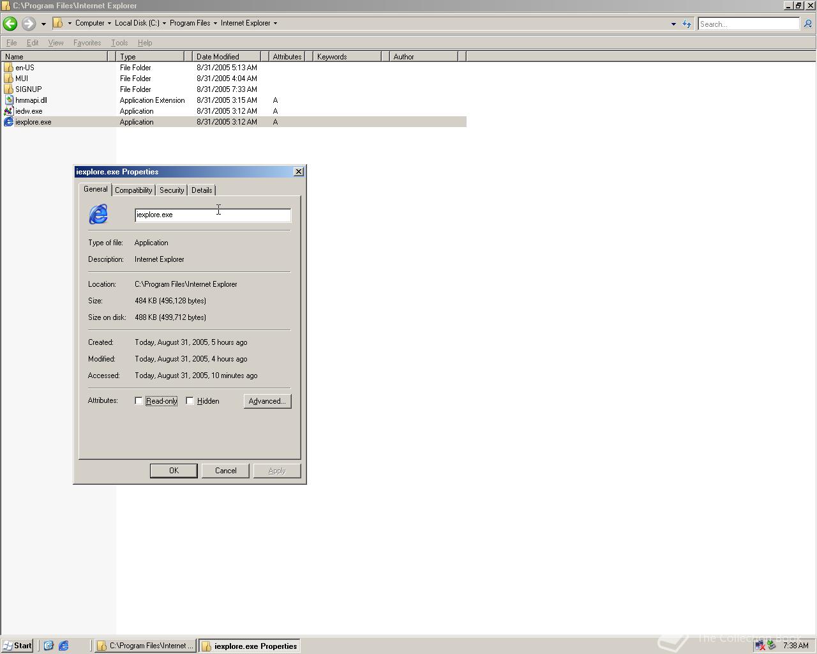Sort by the Type column header
This screenshot has width=817, height=654.
click(x=150, y=57)
